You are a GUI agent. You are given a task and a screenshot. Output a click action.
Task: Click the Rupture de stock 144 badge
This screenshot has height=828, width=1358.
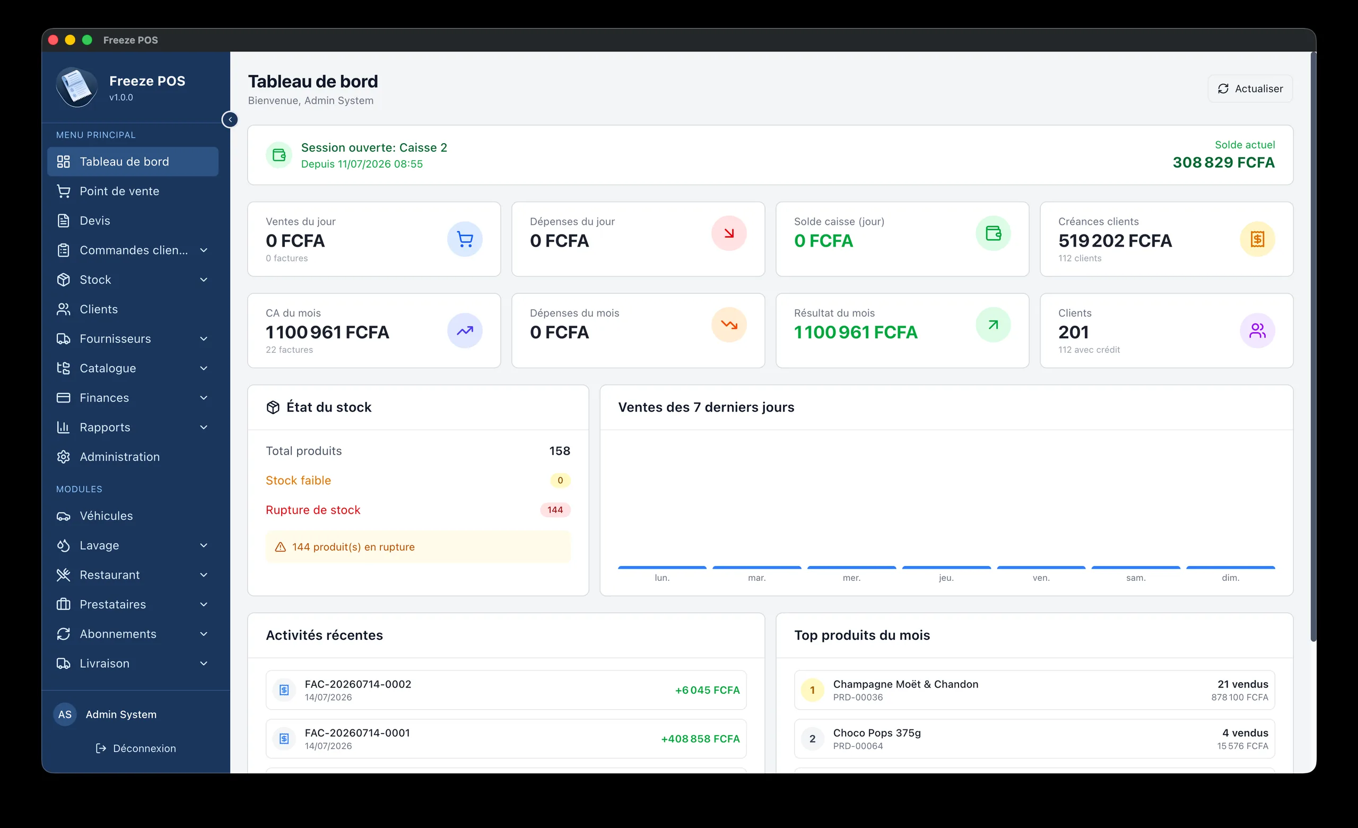click(x=555, y=510)
